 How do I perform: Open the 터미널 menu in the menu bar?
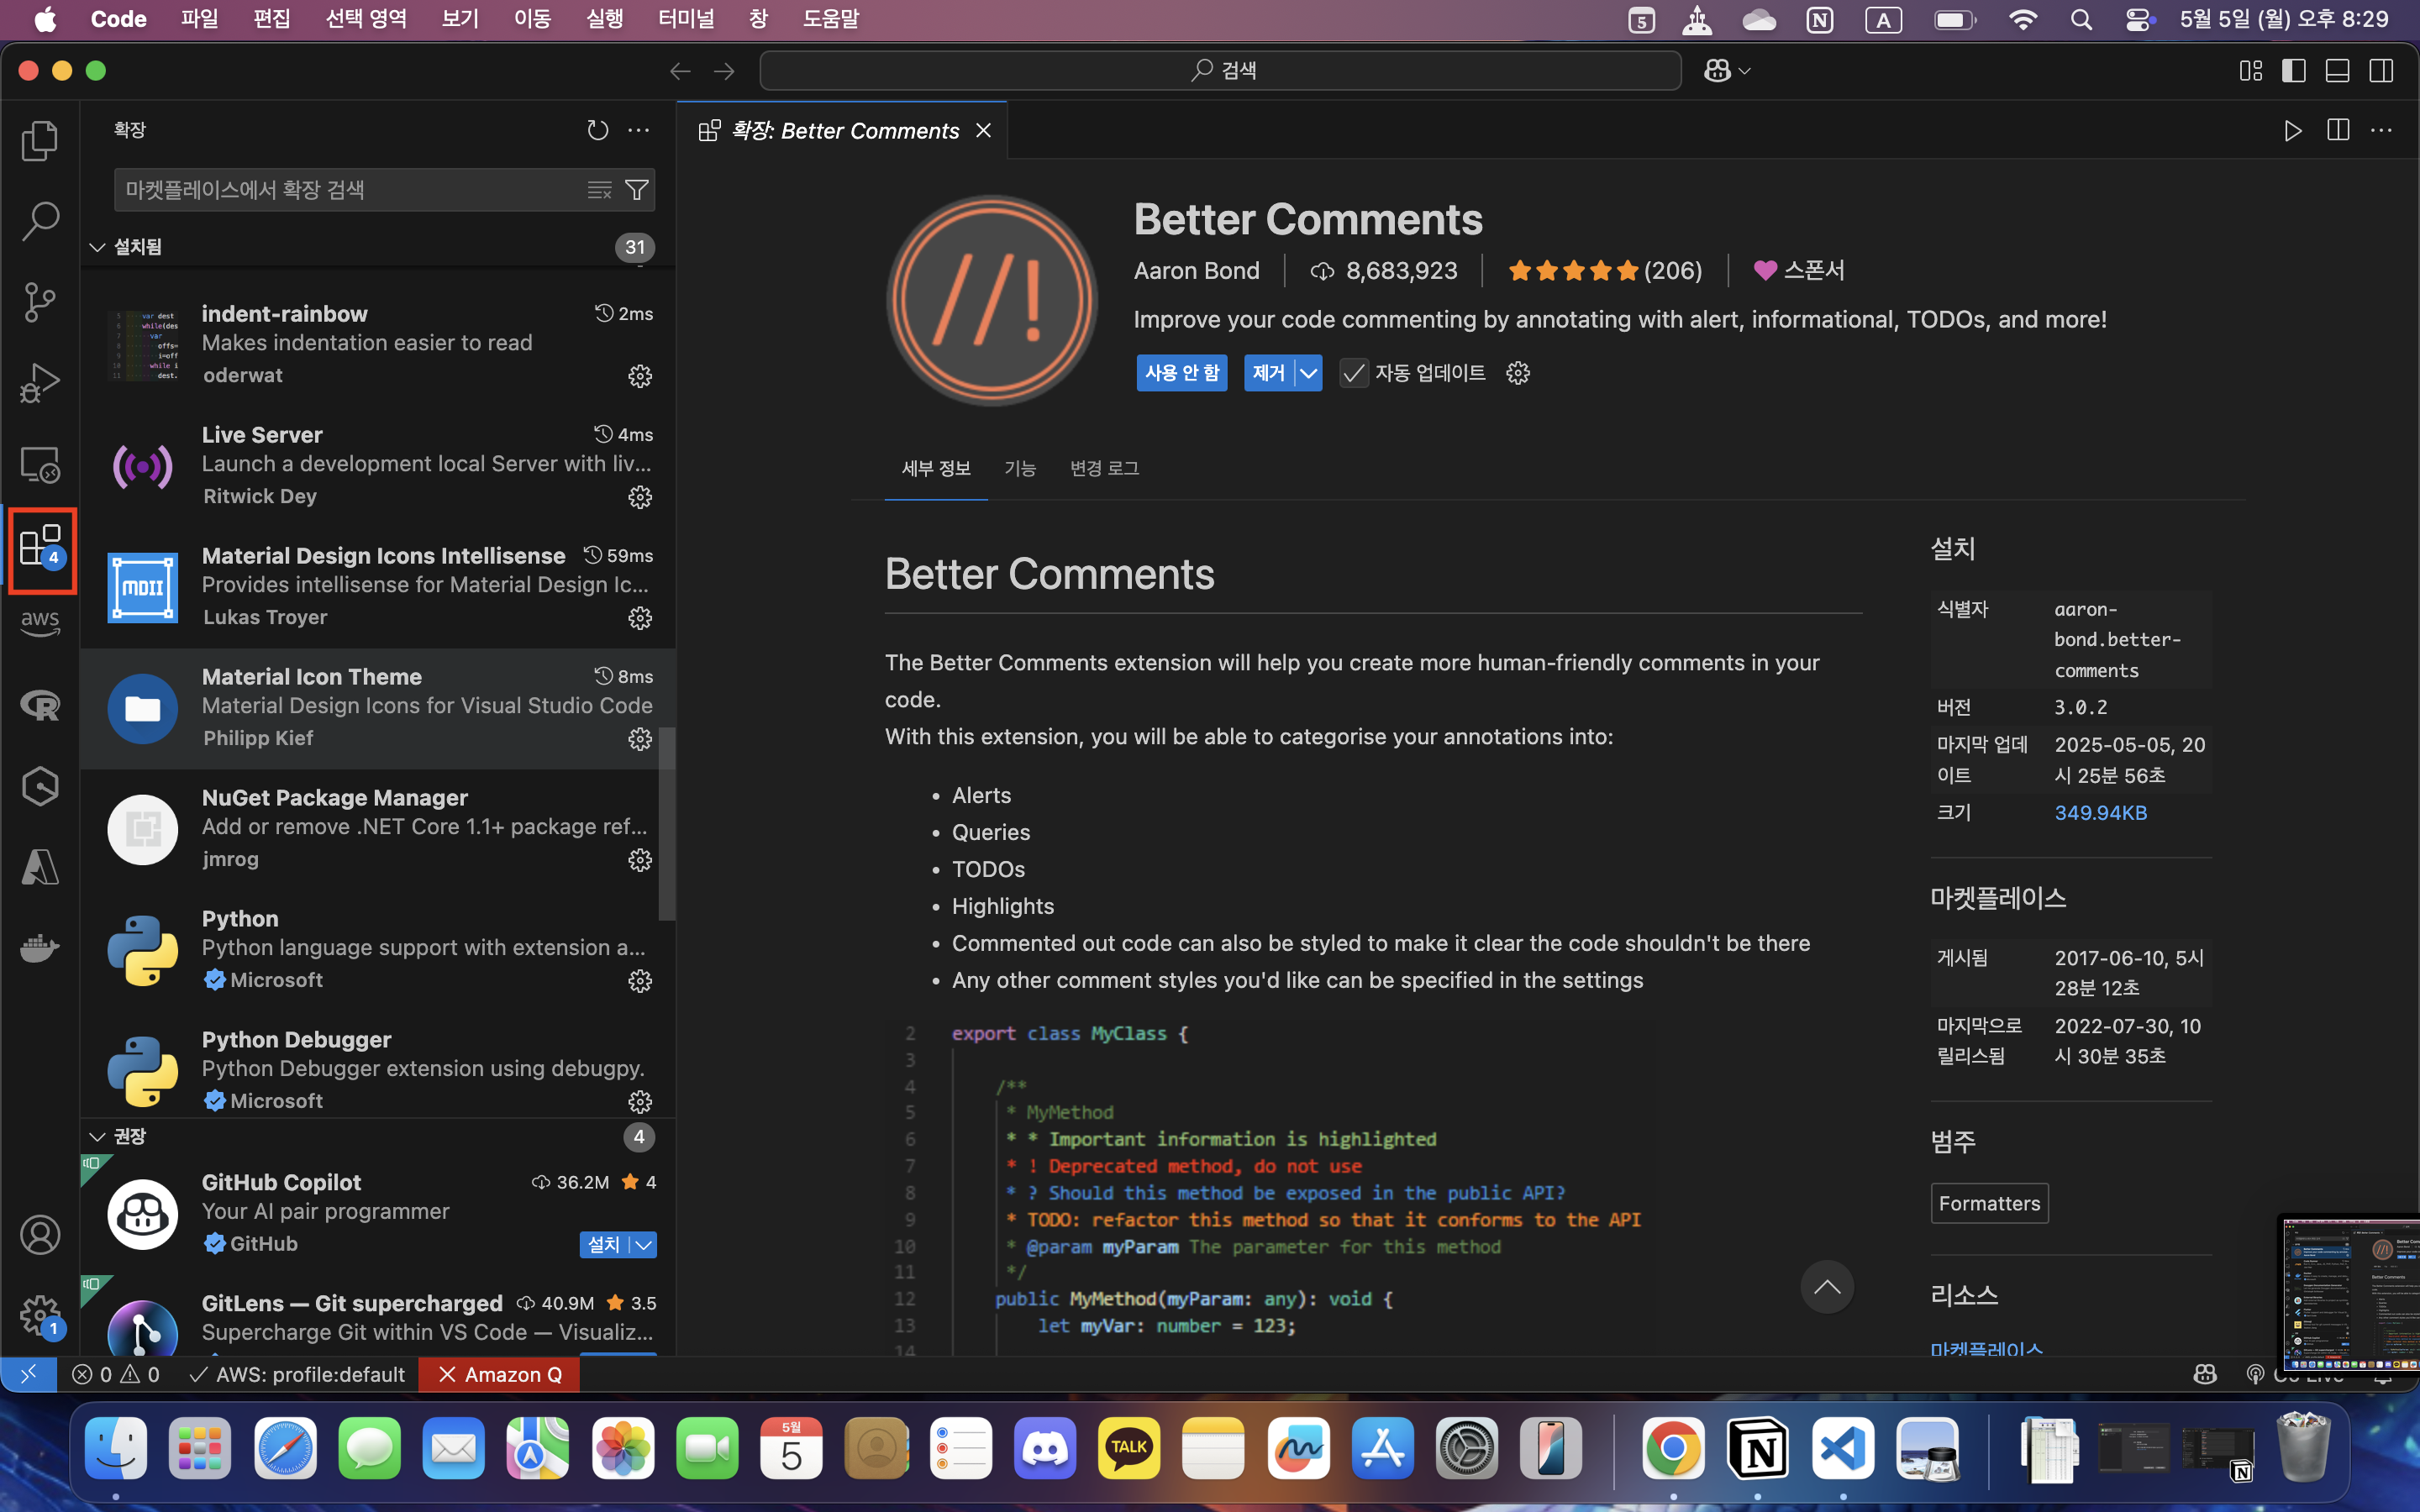pyautogui.click(x=686, y=19)
